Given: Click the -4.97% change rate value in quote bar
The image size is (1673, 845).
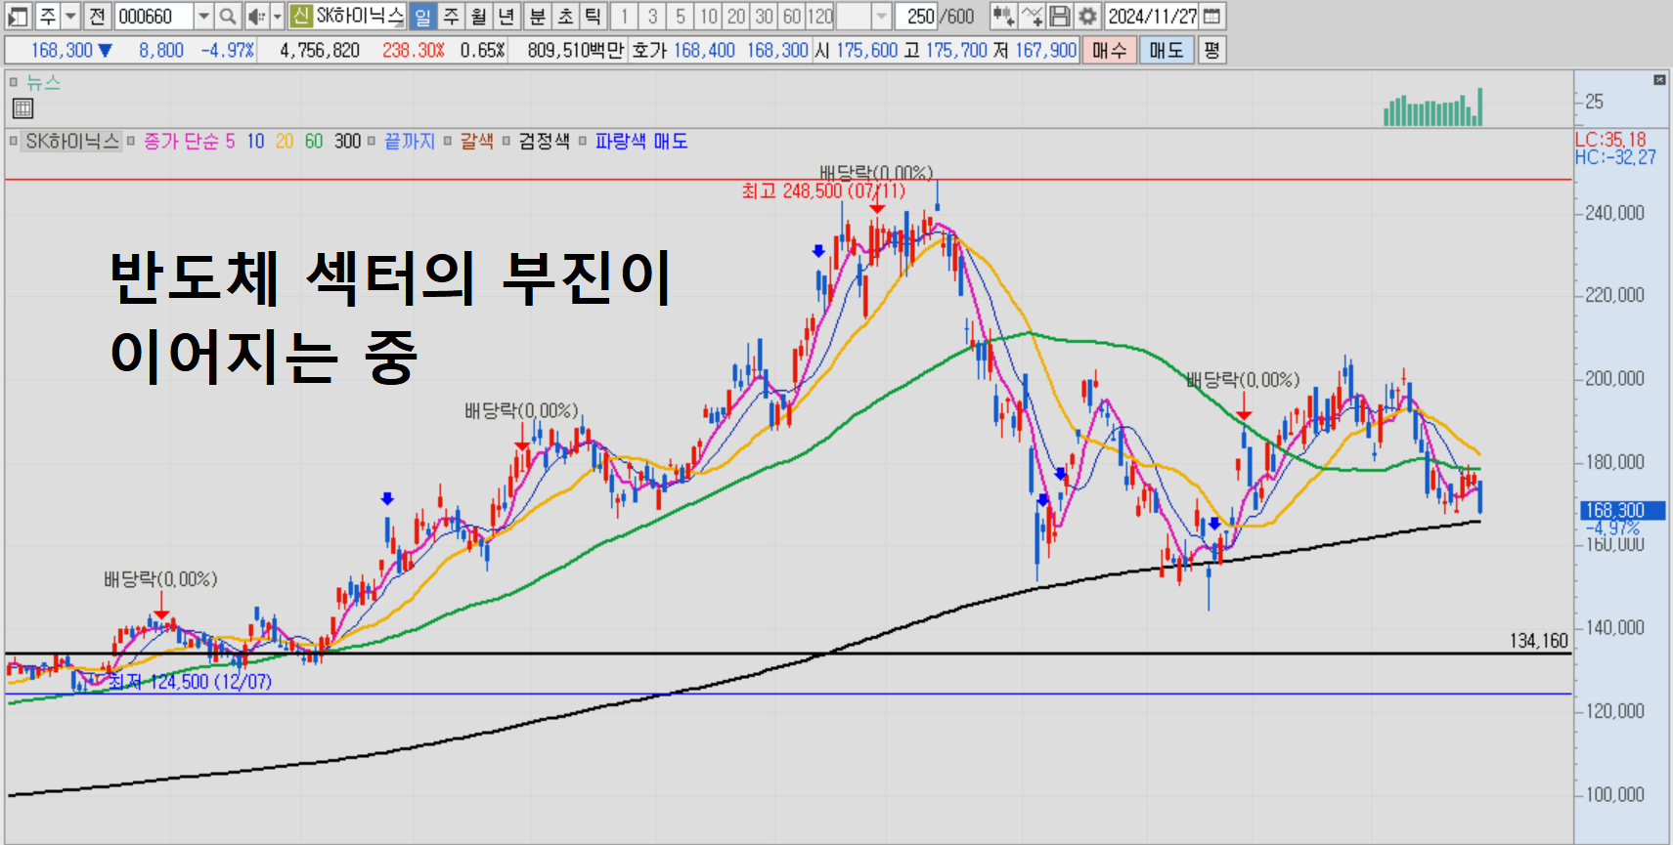Looking at the screenshot, I should click(x=227, y=50).
